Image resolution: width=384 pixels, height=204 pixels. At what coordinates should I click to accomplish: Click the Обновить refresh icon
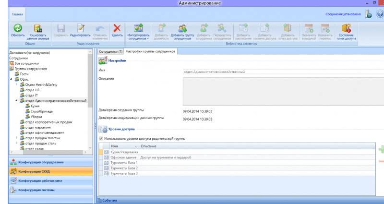18,29
